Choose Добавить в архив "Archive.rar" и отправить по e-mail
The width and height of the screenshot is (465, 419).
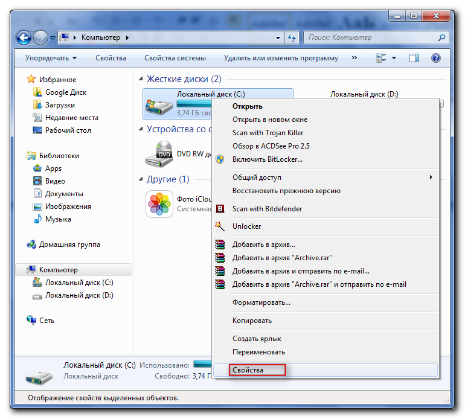tap(325, 285)
